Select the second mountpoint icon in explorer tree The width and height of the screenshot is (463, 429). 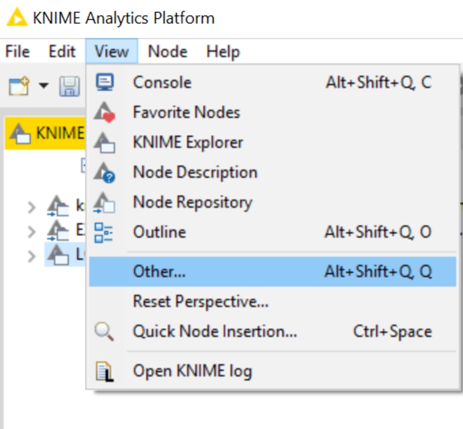(58, 230)
